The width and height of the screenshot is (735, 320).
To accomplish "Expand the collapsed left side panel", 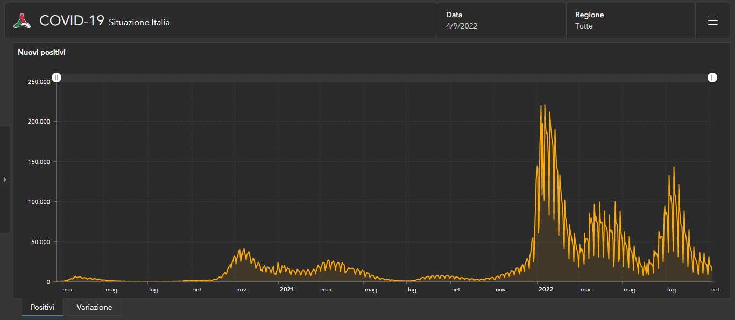I will point(5,180).
